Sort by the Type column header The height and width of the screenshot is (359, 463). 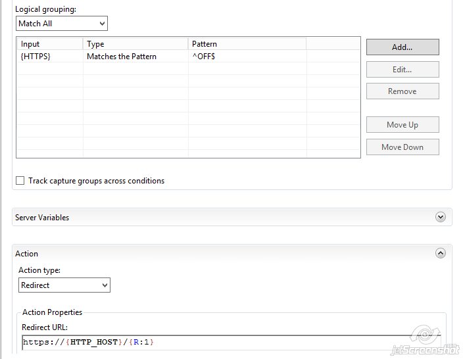135,44
